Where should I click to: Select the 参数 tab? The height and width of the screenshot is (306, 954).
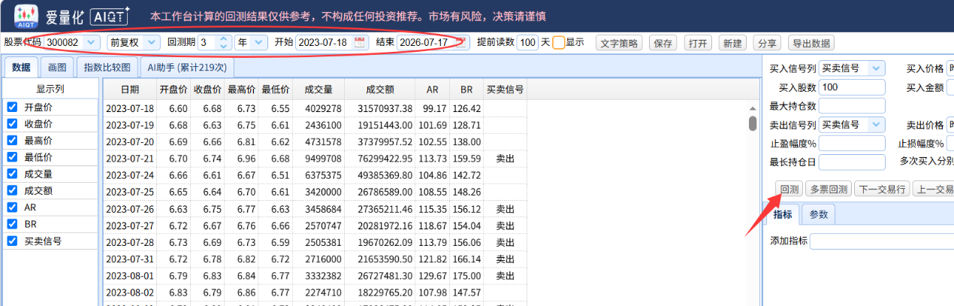(819, 214)
